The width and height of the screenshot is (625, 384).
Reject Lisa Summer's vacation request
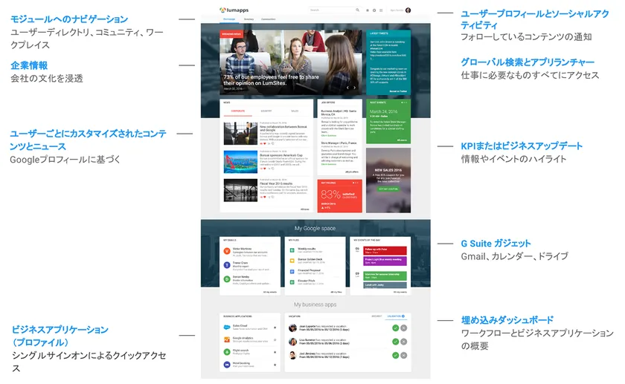[404, 342]
